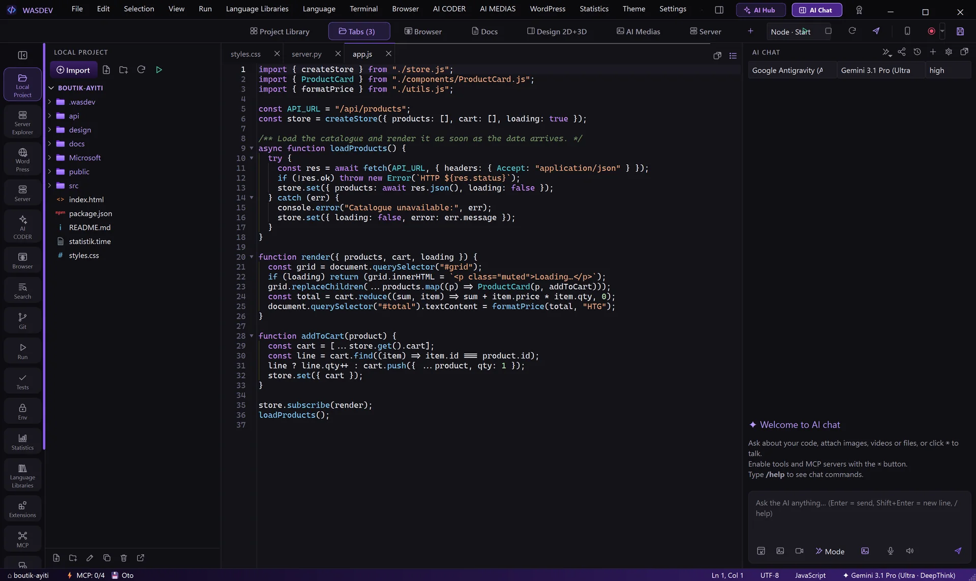This screenshot has width=976, height=581.
Task: Expand the Microsoft folder
Action: (x=50, y=158)
